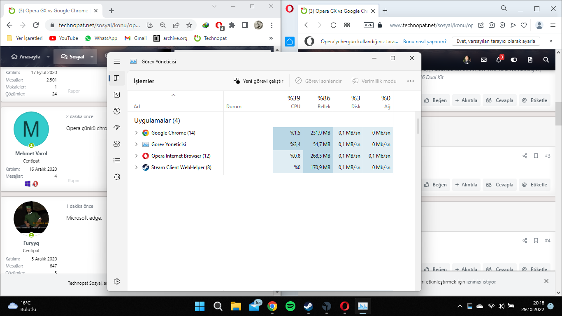This screenshot has width=562, height=316.
Task: Open the Internet Download Manager extension in Chrome
Action: (x=206, y=25)
